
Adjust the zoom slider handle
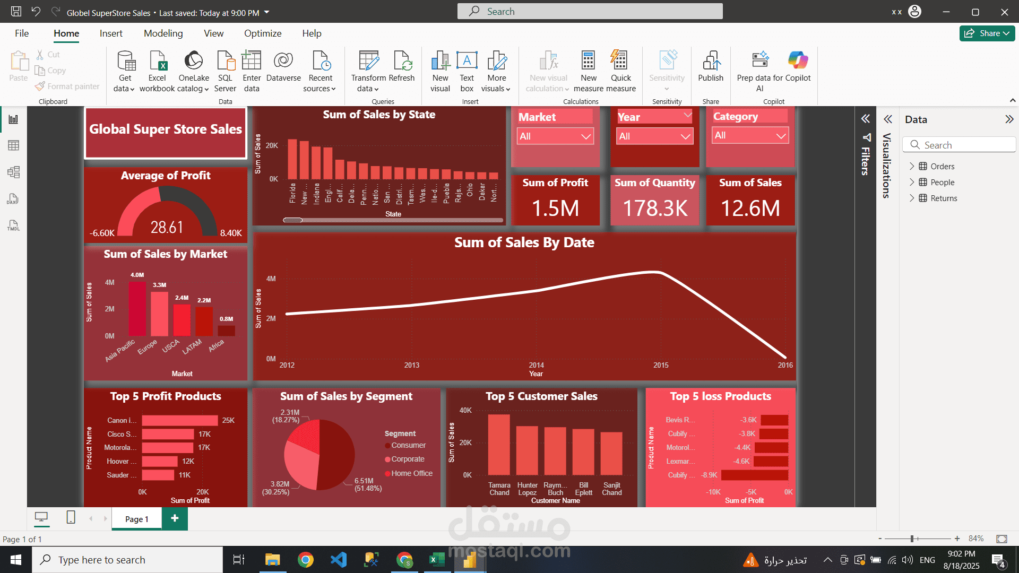click(x=912, y=539)
